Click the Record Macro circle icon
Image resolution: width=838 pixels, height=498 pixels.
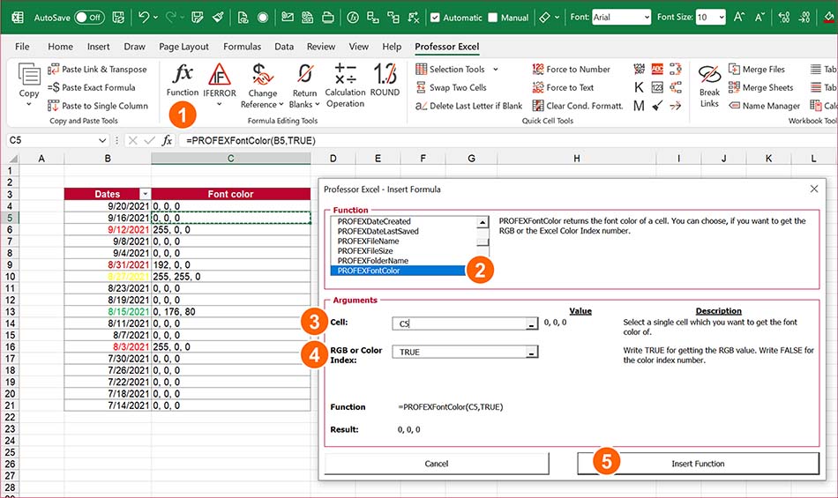pos(262,17)
